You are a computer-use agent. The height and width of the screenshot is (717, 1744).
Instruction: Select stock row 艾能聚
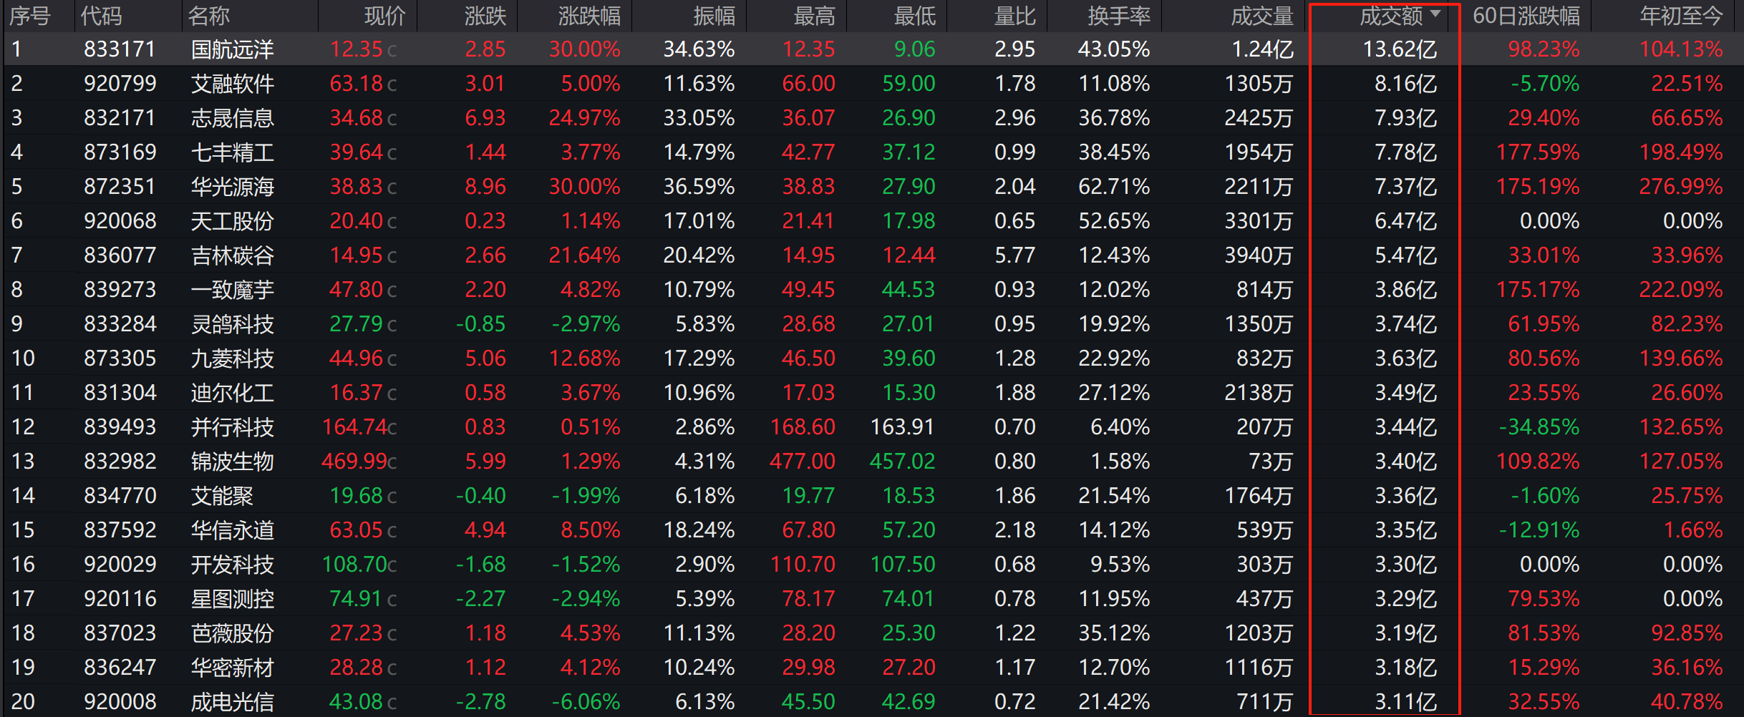[872, 496]
